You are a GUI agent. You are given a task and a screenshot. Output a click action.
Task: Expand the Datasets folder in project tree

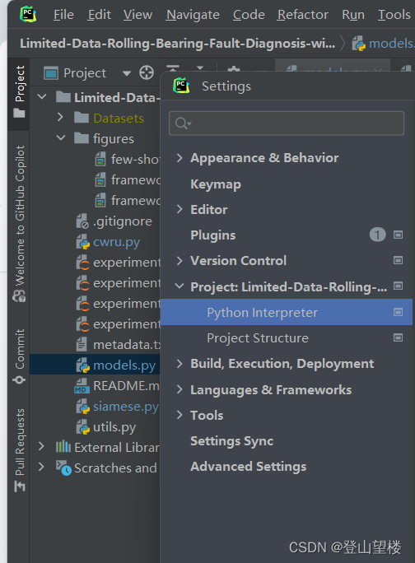(x=60, y=117)
